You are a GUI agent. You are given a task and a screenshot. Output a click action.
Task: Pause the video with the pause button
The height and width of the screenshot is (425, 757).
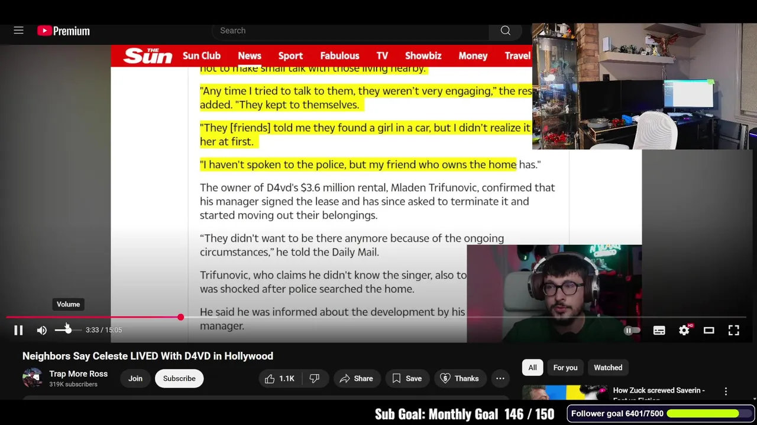point(18,330)
